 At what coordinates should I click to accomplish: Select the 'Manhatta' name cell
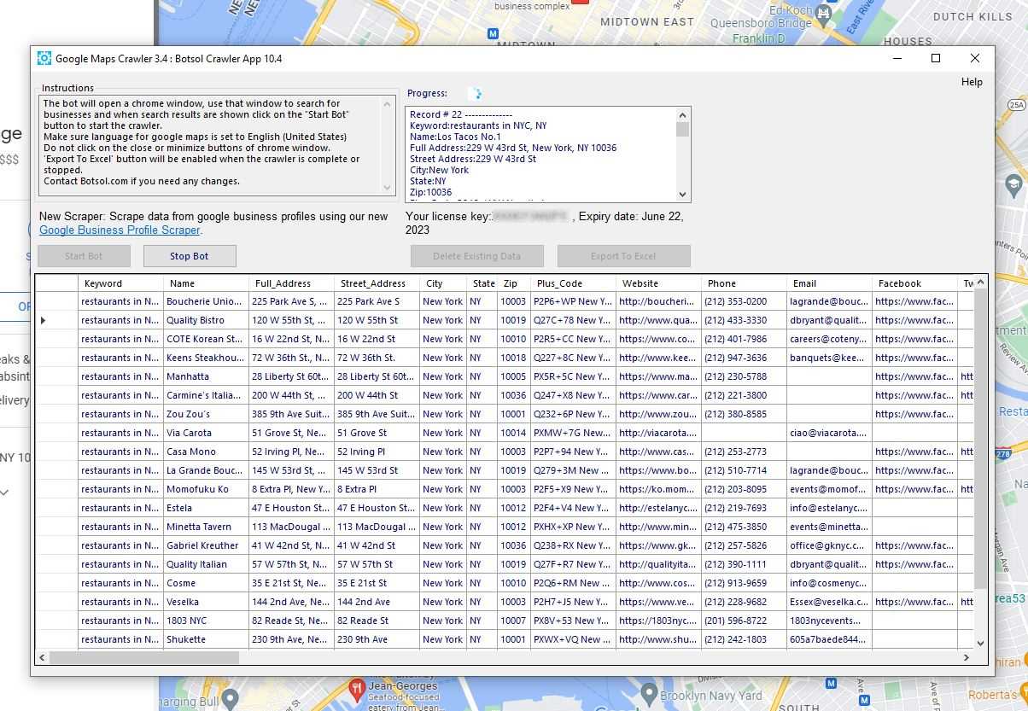207,376
